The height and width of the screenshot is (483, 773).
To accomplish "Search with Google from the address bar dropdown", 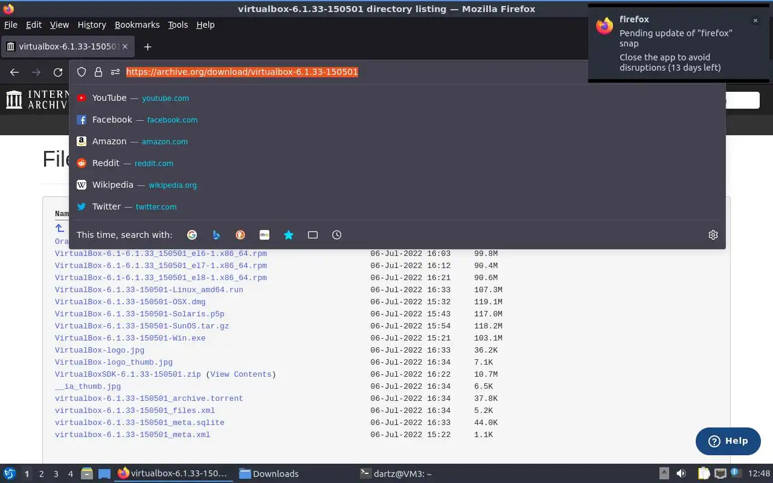I will 192,235.
